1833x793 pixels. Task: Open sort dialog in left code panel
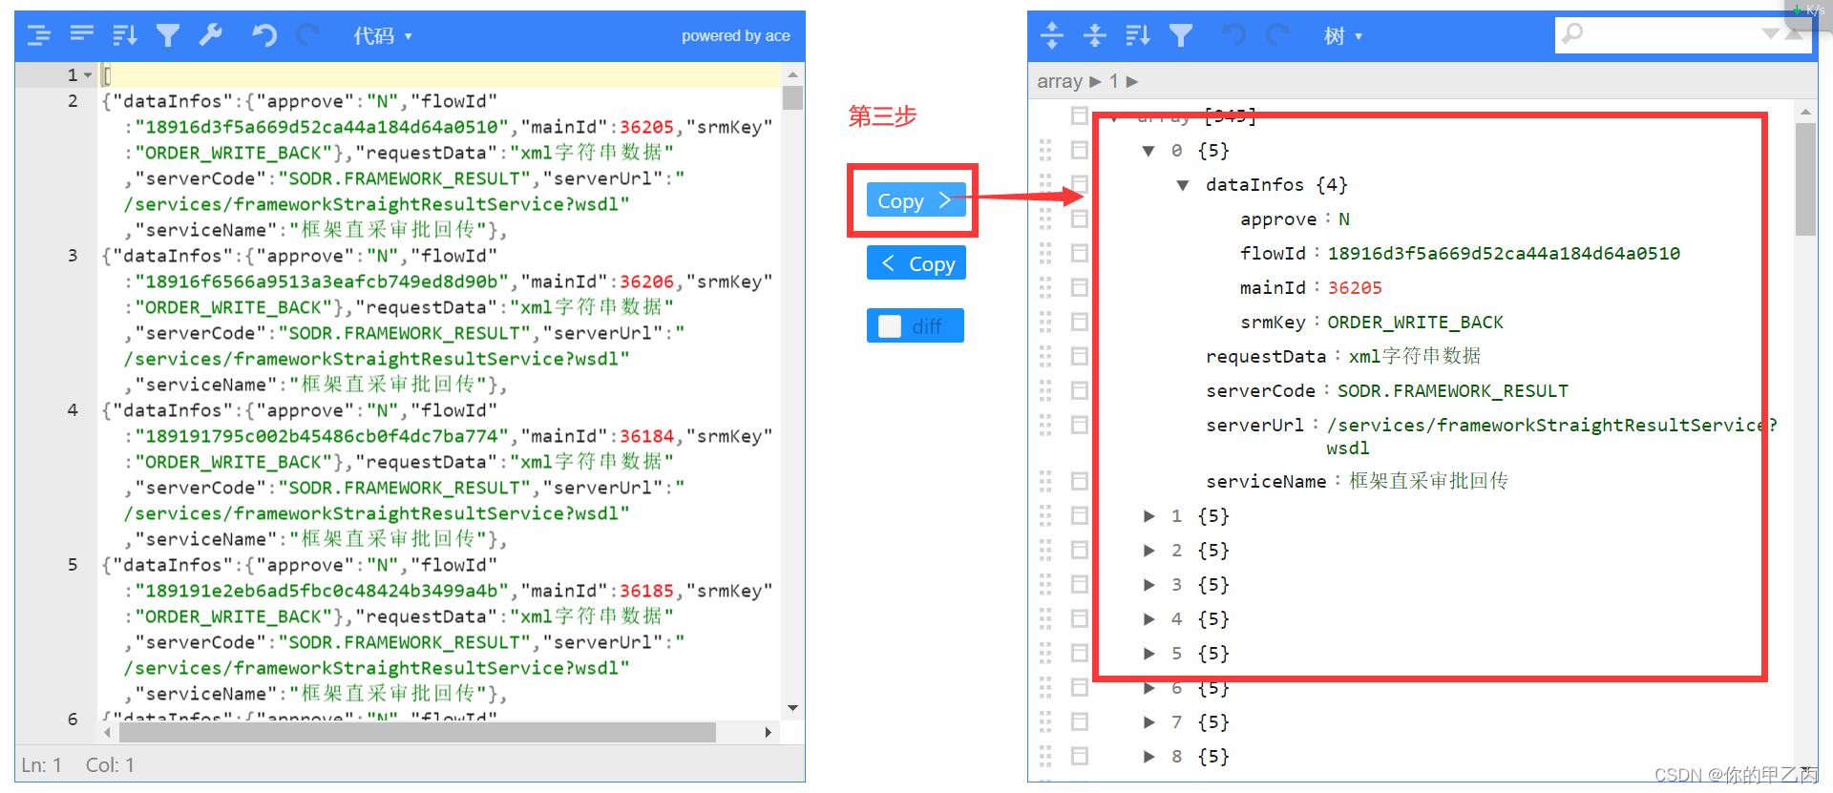pos(125,36)
